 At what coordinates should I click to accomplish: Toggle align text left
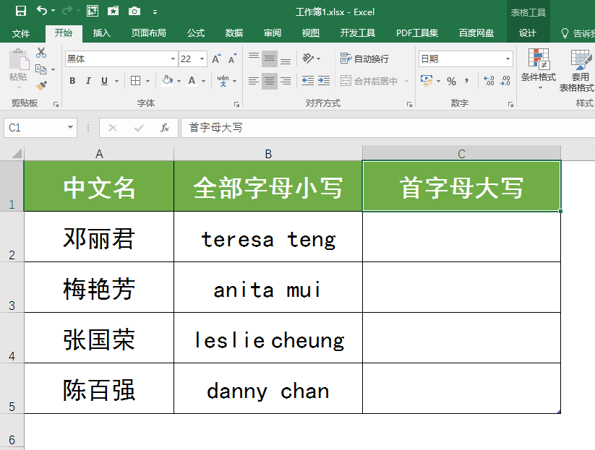254,81
